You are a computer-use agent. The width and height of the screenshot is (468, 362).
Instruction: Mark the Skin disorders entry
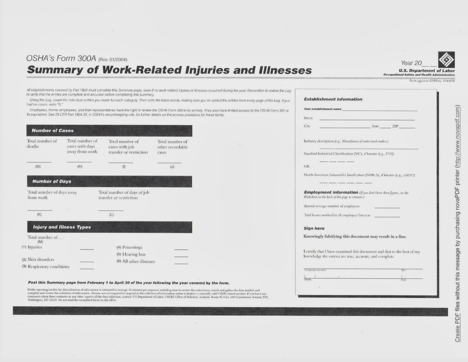[x=40, y=259]
